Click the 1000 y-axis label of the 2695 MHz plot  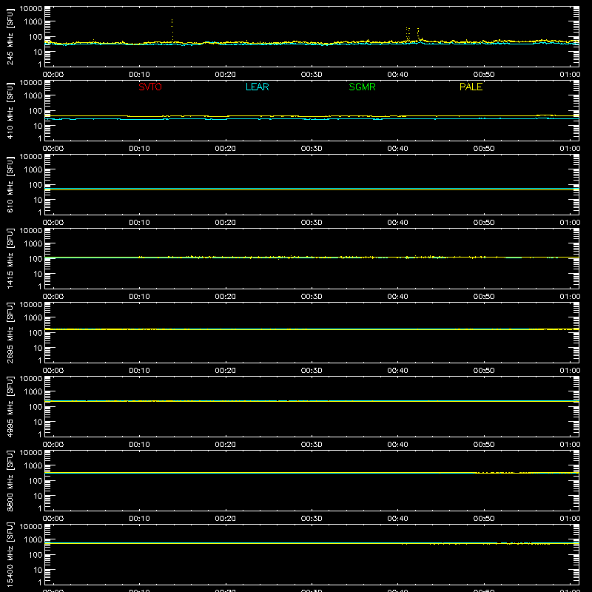pyautogui.click(x=33, y=318)
